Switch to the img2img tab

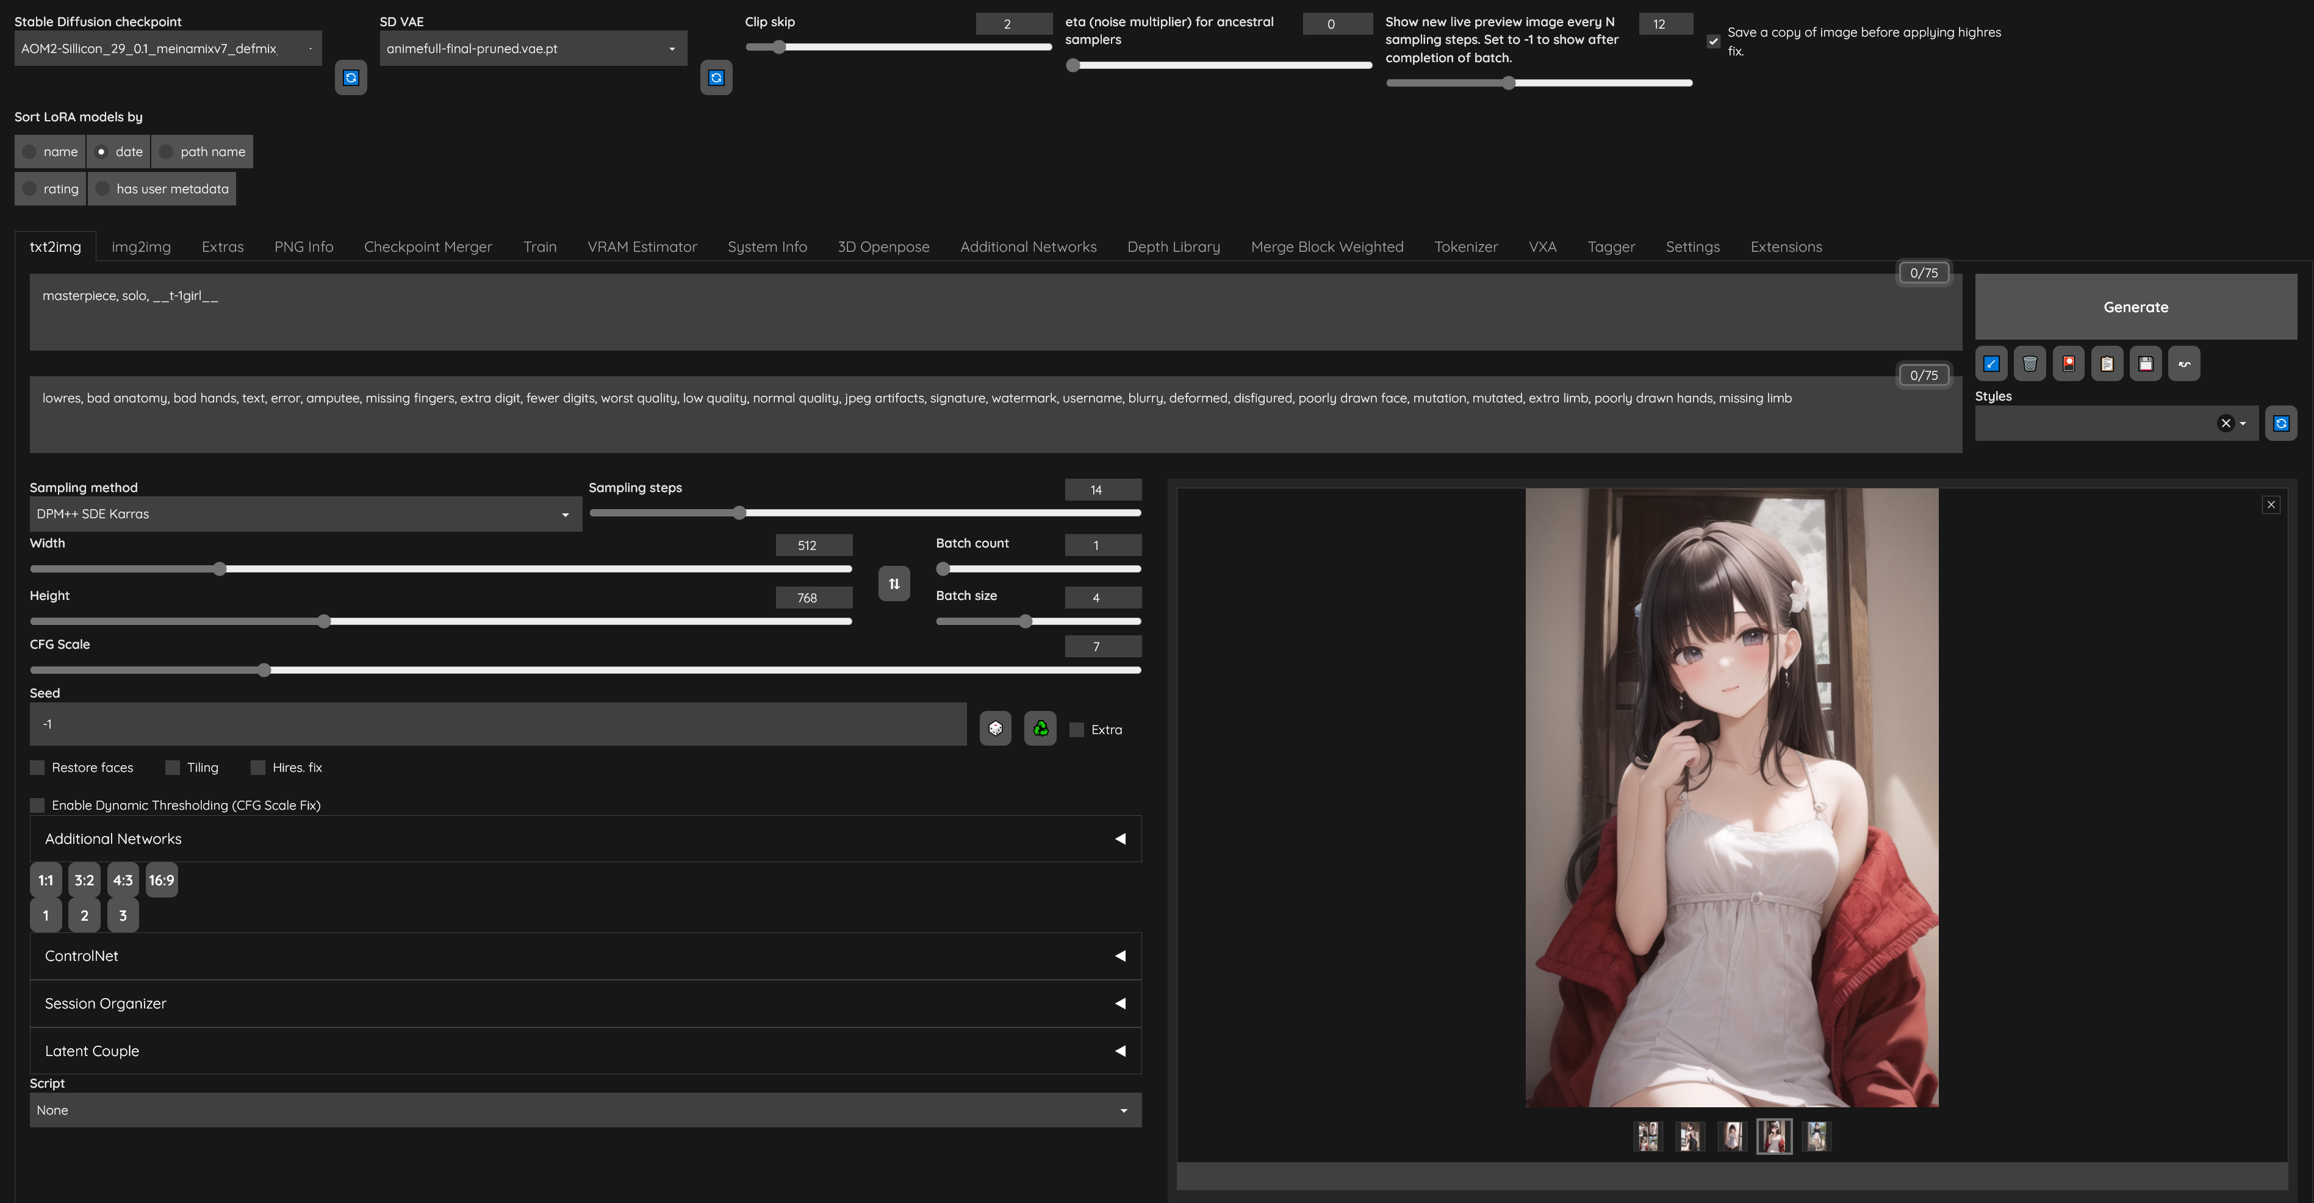point(141,247)
